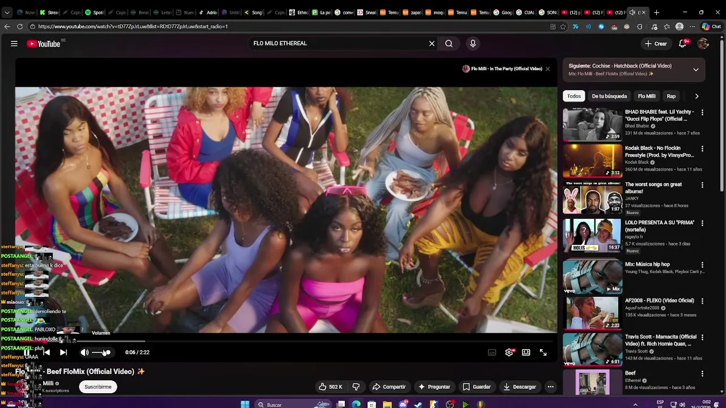Open the Kodak Black No Flockin thumbnail
This screenshot has width=726, height=408.
coord(592,160)
